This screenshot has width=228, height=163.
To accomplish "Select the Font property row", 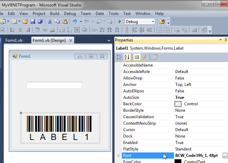I will pos(175,156).
